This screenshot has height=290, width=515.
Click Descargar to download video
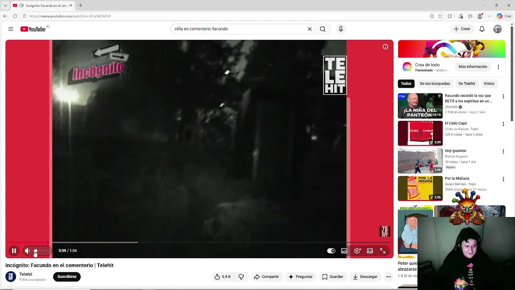(365, 277)
